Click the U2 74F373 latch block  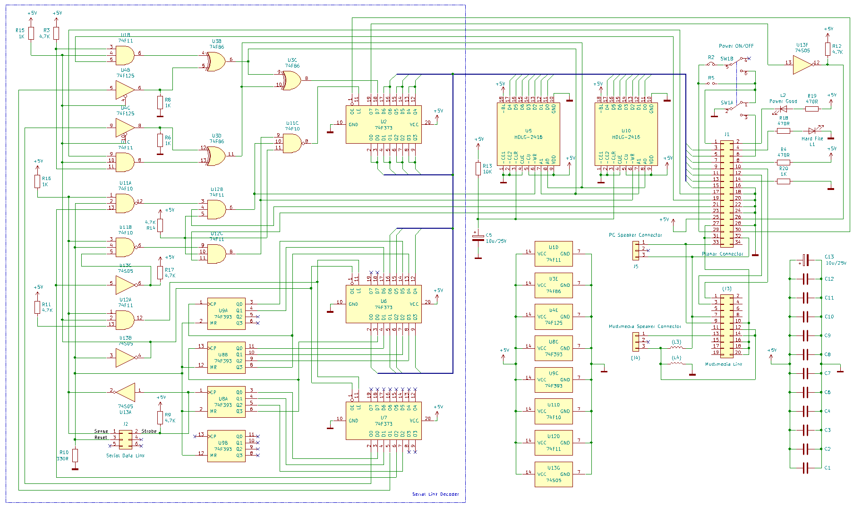[383, 125]
